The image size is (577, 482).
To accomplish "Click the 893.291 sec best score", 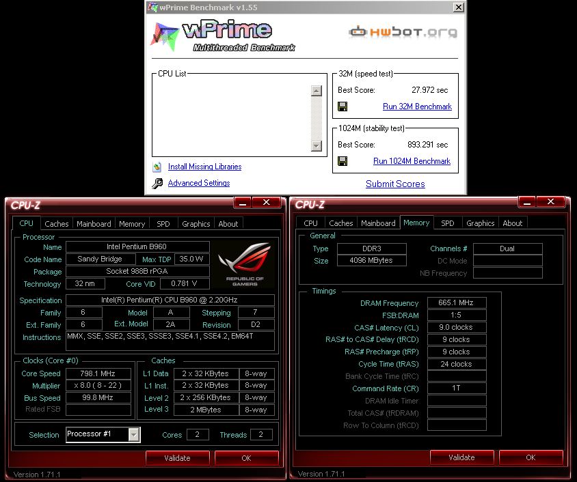I will (x=427, y=145).
